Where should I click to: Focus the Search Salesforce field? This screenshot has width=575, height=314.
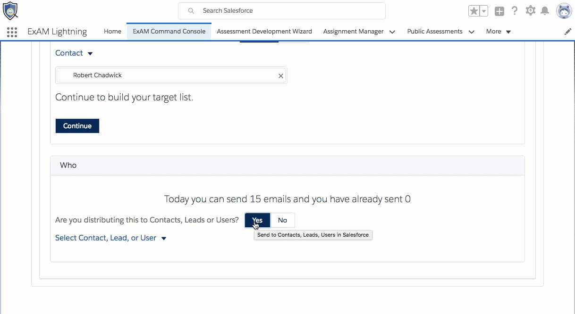point(281,10)
